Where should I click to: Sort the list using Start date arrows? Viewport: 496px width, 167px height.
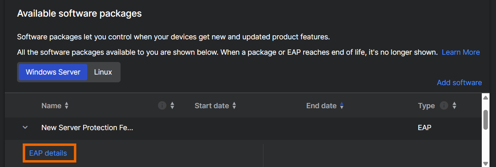click(x=234, y=106)
